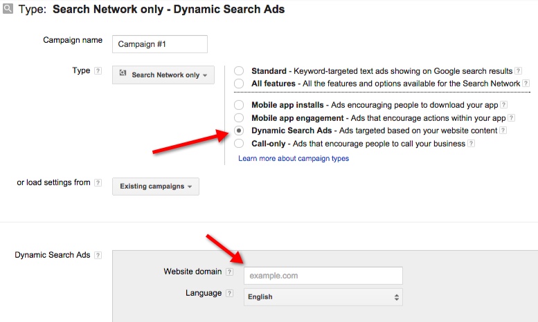This screenshot has height=322, width=538.
Task: Click help icon next to Language label
Action: click(x=229, y=294)
